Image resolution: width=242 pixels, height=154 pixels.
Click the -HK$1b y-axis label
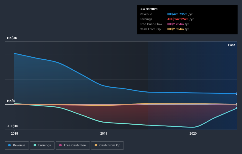pos(12,126)
